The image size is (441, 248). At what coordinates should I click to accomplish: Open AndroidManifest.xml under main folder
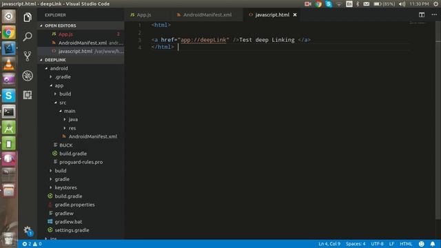coord(92,136)
